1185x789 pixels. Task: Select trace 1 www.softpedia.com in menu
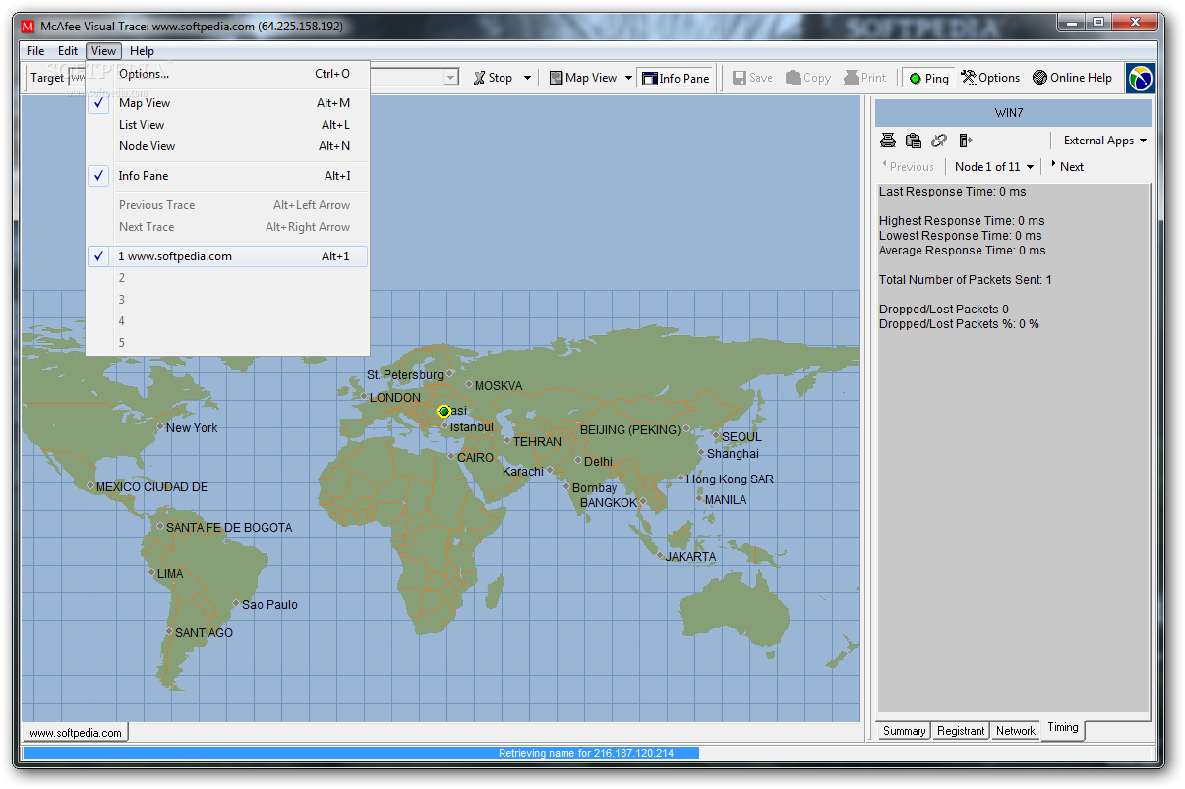227,256
